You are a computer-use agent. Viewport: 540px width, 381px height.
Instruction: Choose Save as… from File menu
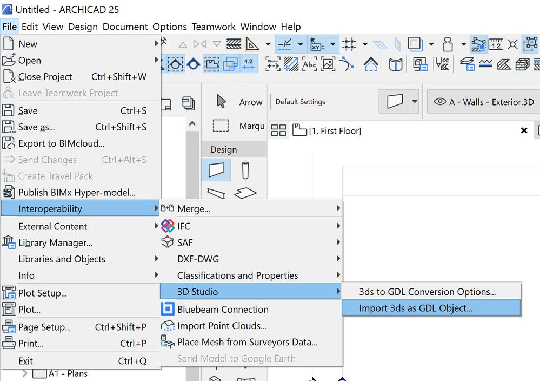coord(80,127)
